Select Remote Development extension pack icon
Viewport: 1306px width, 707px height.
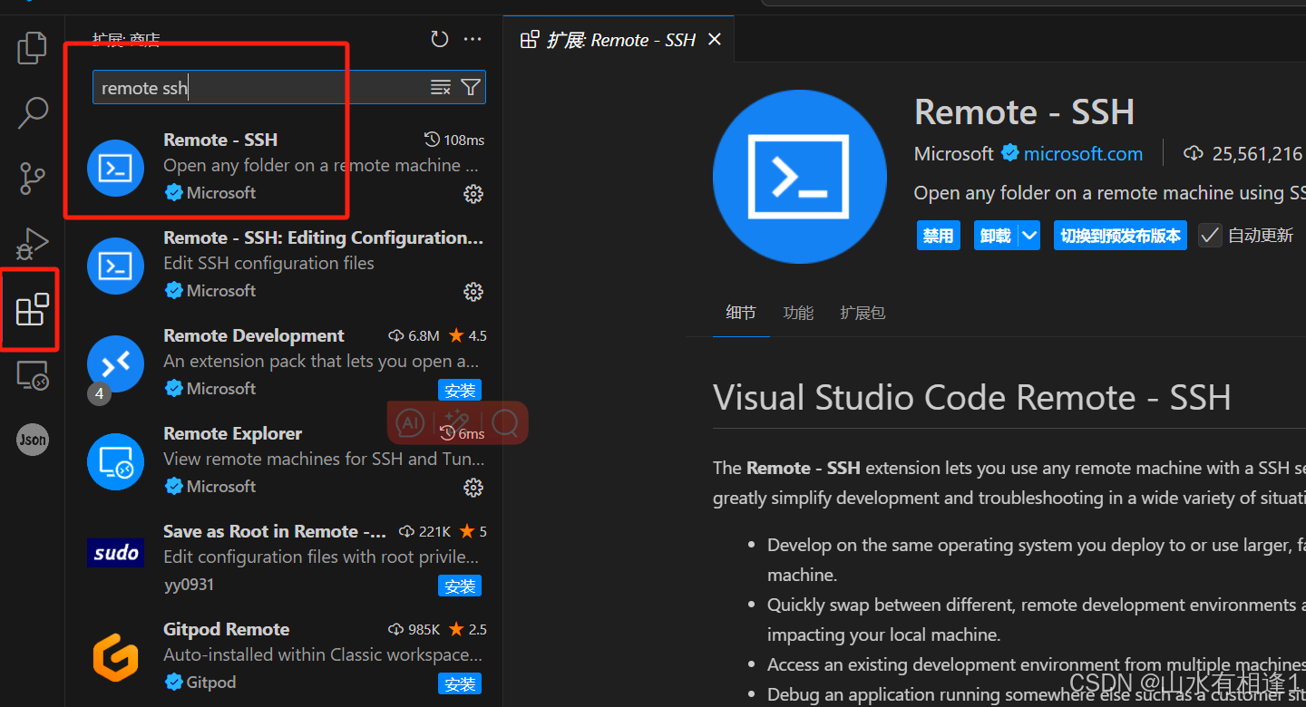click(116, 363)
